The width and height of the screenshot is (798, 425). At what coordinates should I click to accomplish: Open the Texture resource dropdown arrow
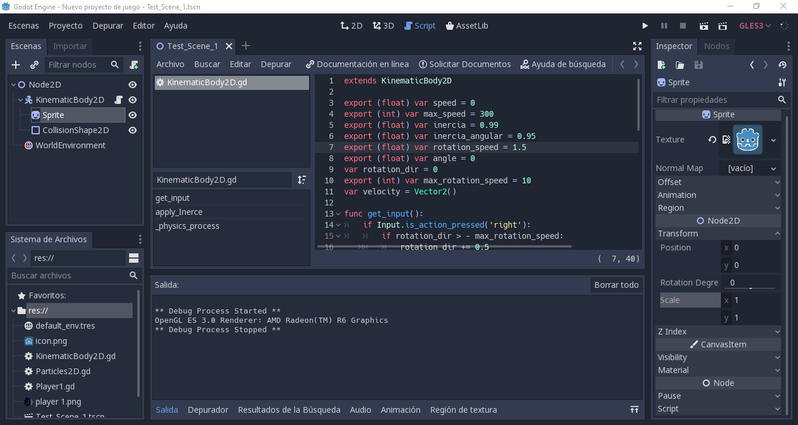[773, 140]
